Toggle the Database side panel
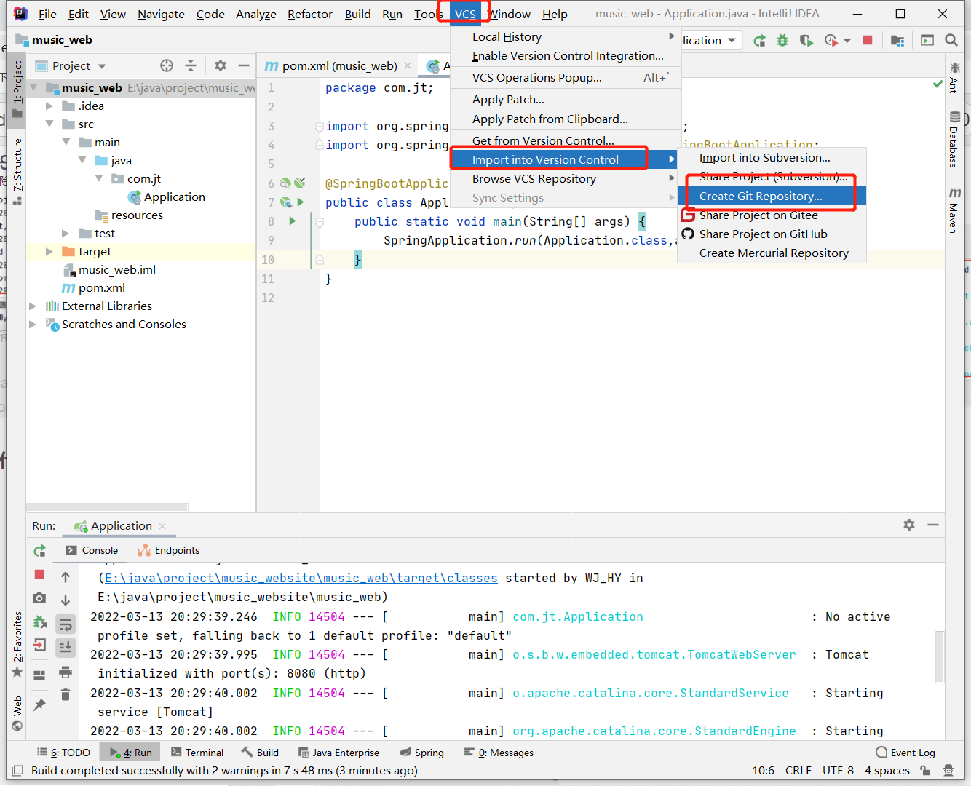The width and height of the screenshot is (971, 786). 954,139
